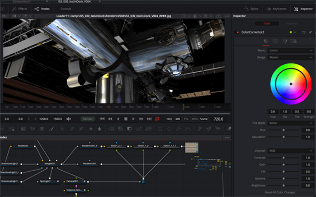Screen dimensions: 316x197
Task: Switch to the ISS_030_IssUnDock_V004 composition tab
Action: 74,2
